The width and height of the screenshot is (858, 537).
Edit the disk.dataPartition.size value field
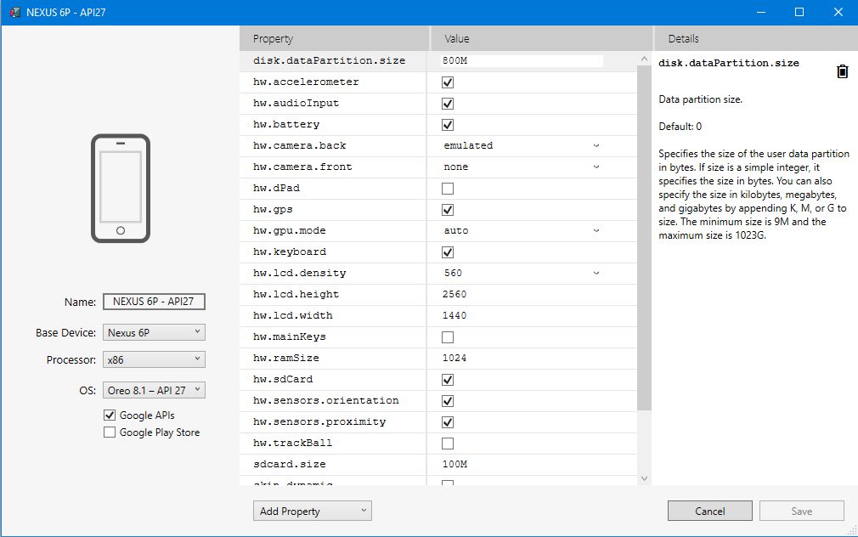click(x=522, y=61)
